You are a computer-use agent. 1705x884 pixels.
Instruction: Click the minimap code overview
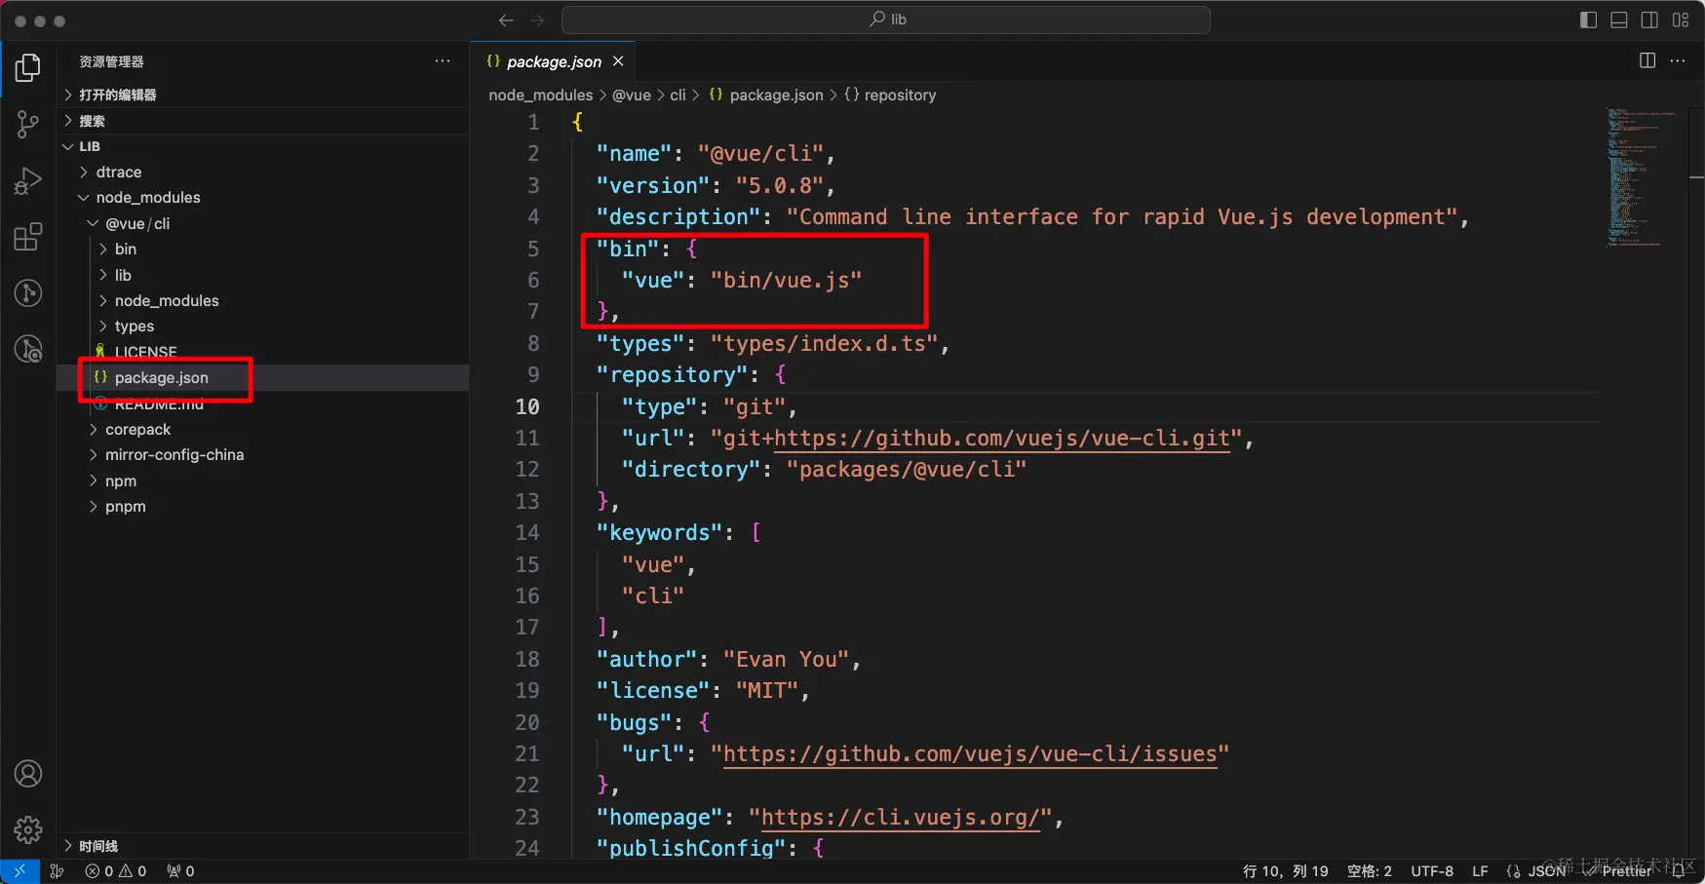point(1644,175)
